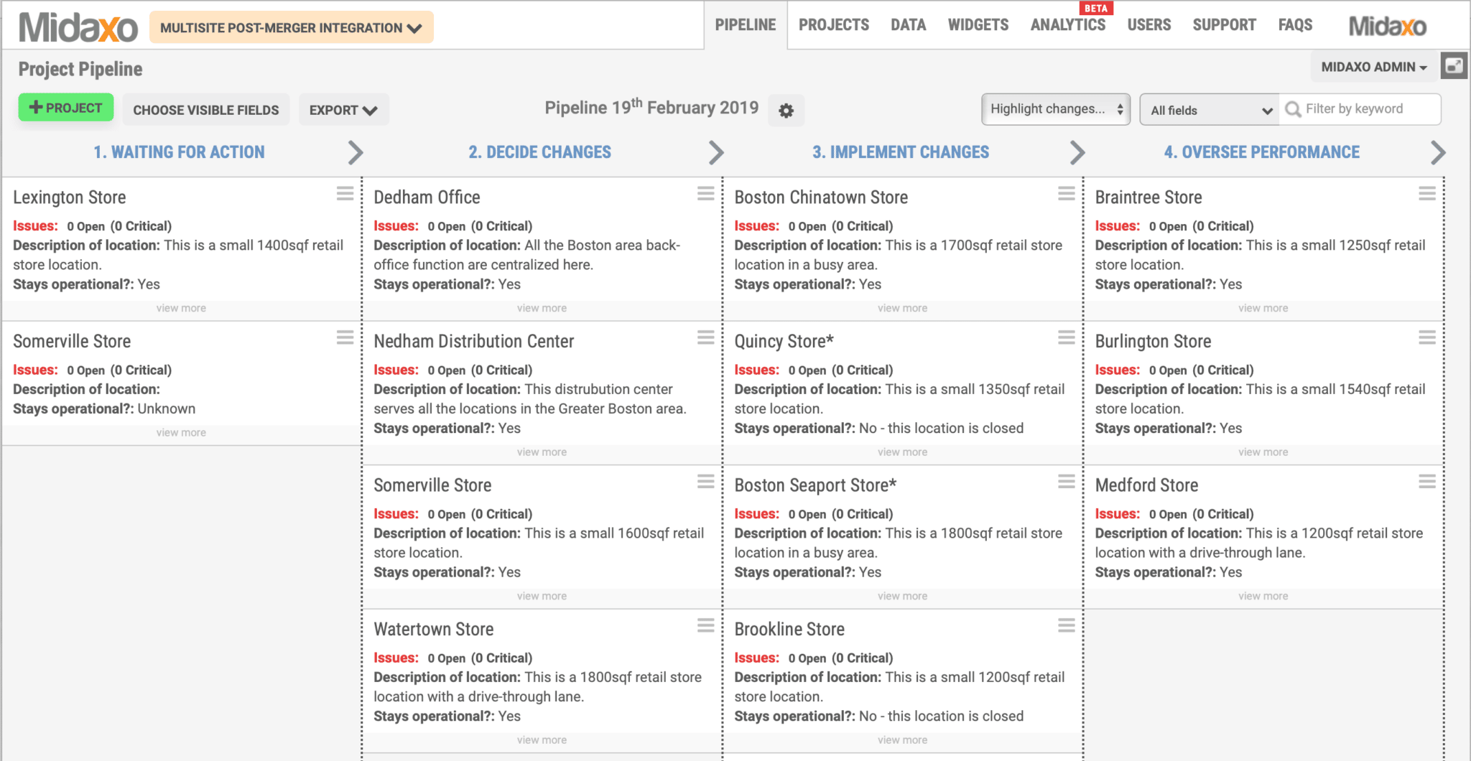Open the Quincy Store card menu icon
Screen dimensions: 1471x761
pyautogui.click(x=1066, y=337)
